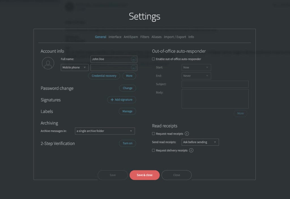
Task: Click the info icon next to Request read receipts
Action: (187, 133)
